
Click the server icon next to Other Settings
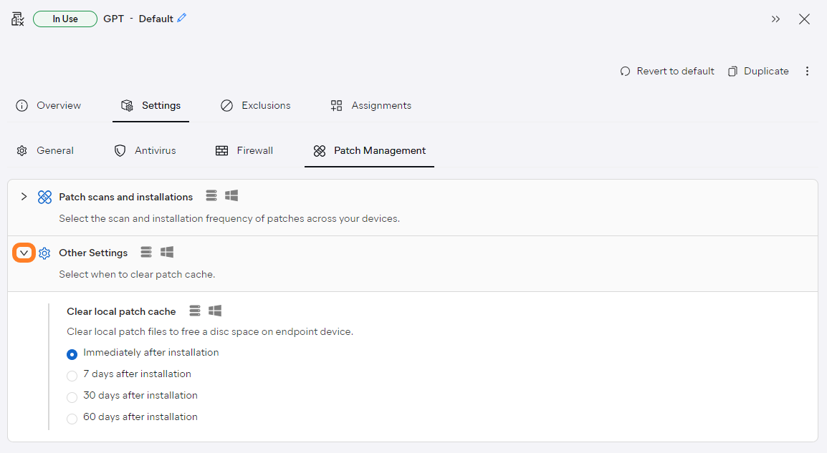tap(146, 252)
